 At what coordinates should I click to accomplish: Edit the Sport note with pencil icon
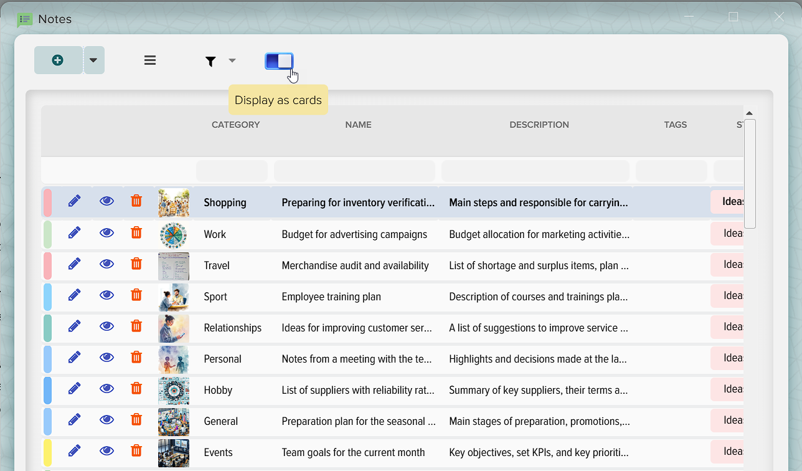[x=75, y=295]
